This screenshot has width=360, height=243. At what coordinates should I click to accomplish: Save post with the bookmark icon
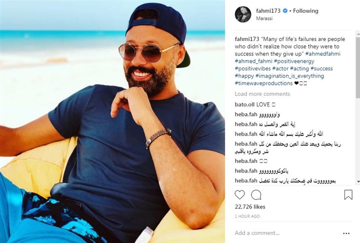click(348, 194)
